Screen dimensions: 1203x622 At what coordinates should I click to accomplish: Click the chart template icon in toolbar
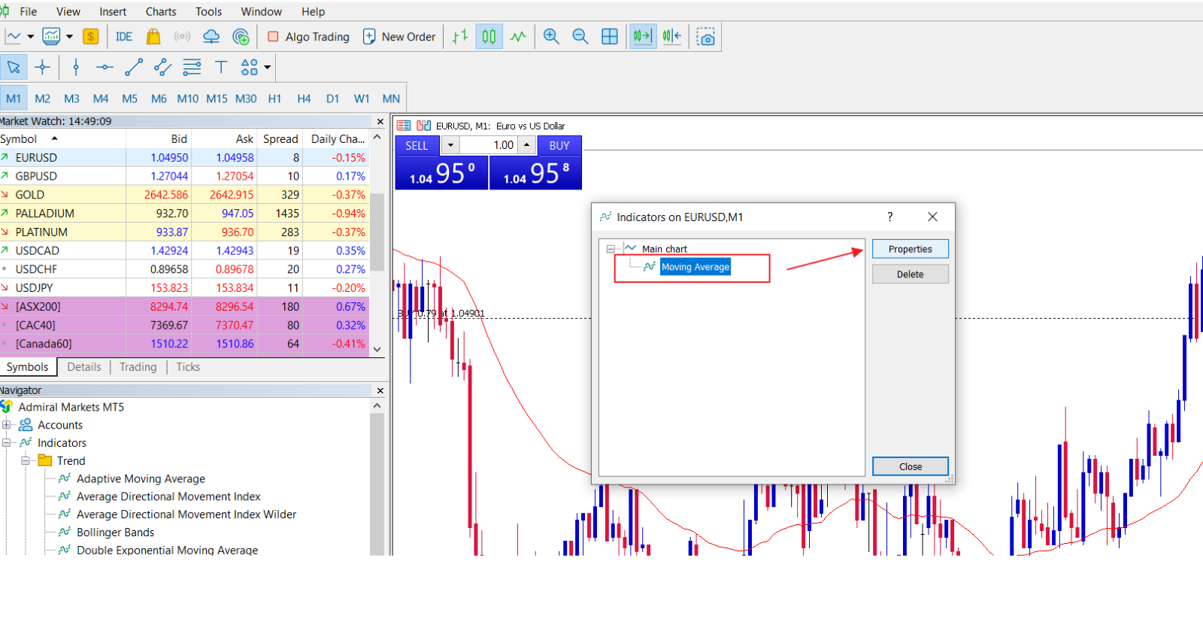click(51, 36)
